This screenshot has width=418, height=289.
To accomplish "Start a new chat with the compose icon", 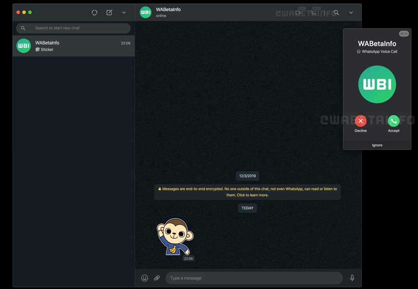I will click(x=109, y=12).
